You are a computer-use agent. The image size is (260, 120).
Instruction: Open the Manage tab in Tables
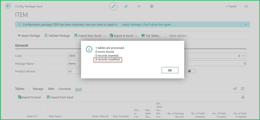click(38, 89)
